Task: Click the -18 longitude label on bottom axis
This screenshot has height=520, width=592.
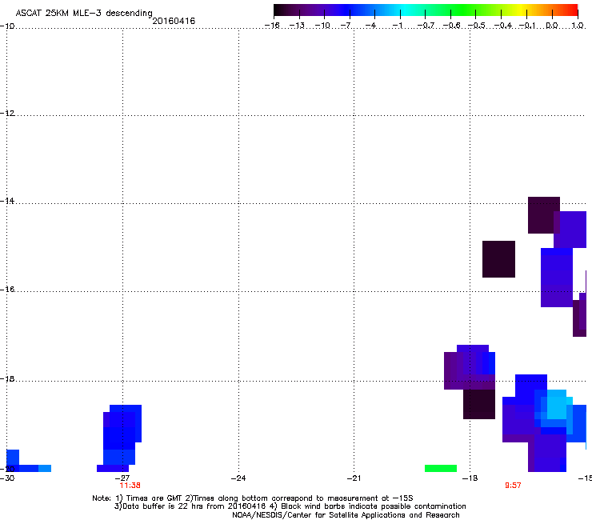Action: 470,478
